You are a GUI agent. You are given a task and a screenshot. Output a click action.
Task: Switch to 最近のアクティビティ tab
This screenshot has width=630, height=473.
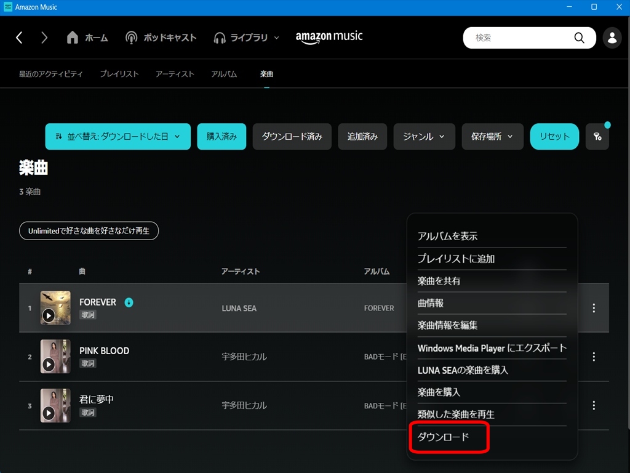point(50,74)
